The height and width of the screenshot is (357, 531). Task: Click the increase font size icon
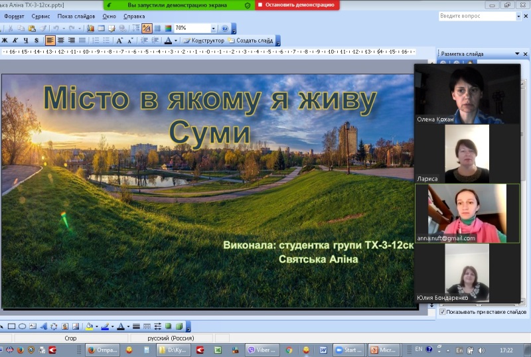point(120,40)
